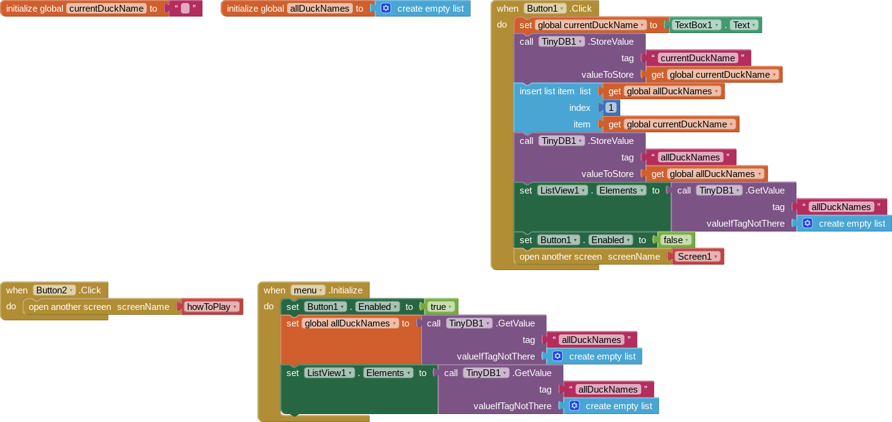Open Elements dropdown inside Button1.Click handler
Image resolution: width=892 pixels, height=422 pixels.
(x=621, y=190)
